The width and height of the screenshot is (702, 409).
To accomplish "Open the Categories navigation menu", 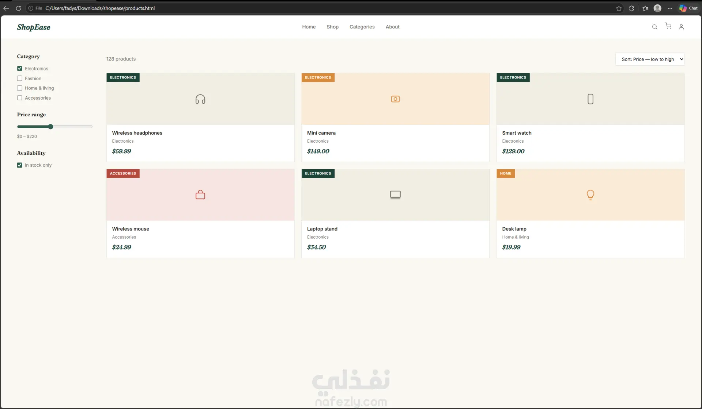I will point(362,27).
